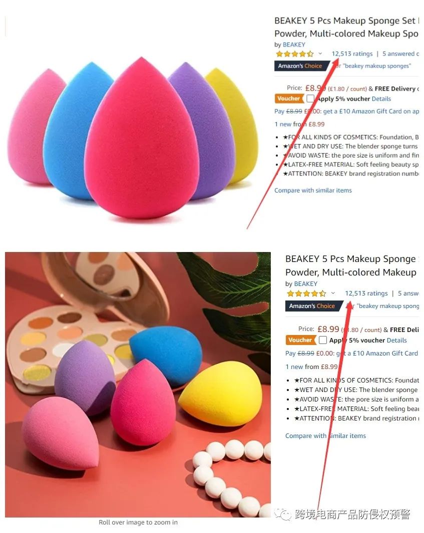Click orange Voucher badge in bottom listing
Screen dimensions: 424x533
[x=300, y=340]
